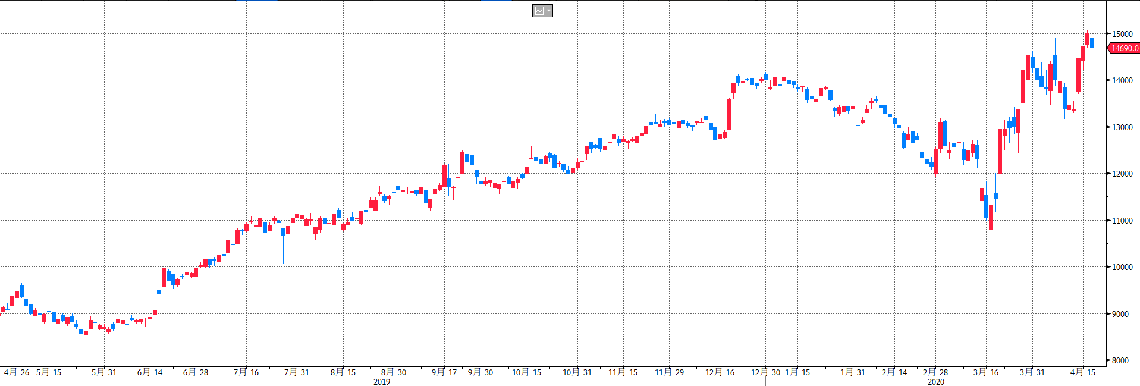Click the 2020 year label
The width and height of the screenshot is (1140, 386).
click(x=935, y=382)
